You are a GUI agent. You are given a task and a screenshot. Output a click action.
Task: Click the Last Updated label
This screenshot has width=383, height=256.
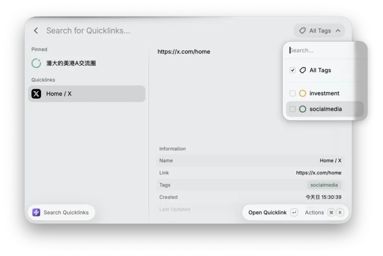[174, 209]
